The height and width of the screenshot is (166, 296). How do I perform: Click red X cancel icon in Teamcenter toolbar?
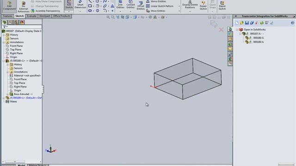257,23
